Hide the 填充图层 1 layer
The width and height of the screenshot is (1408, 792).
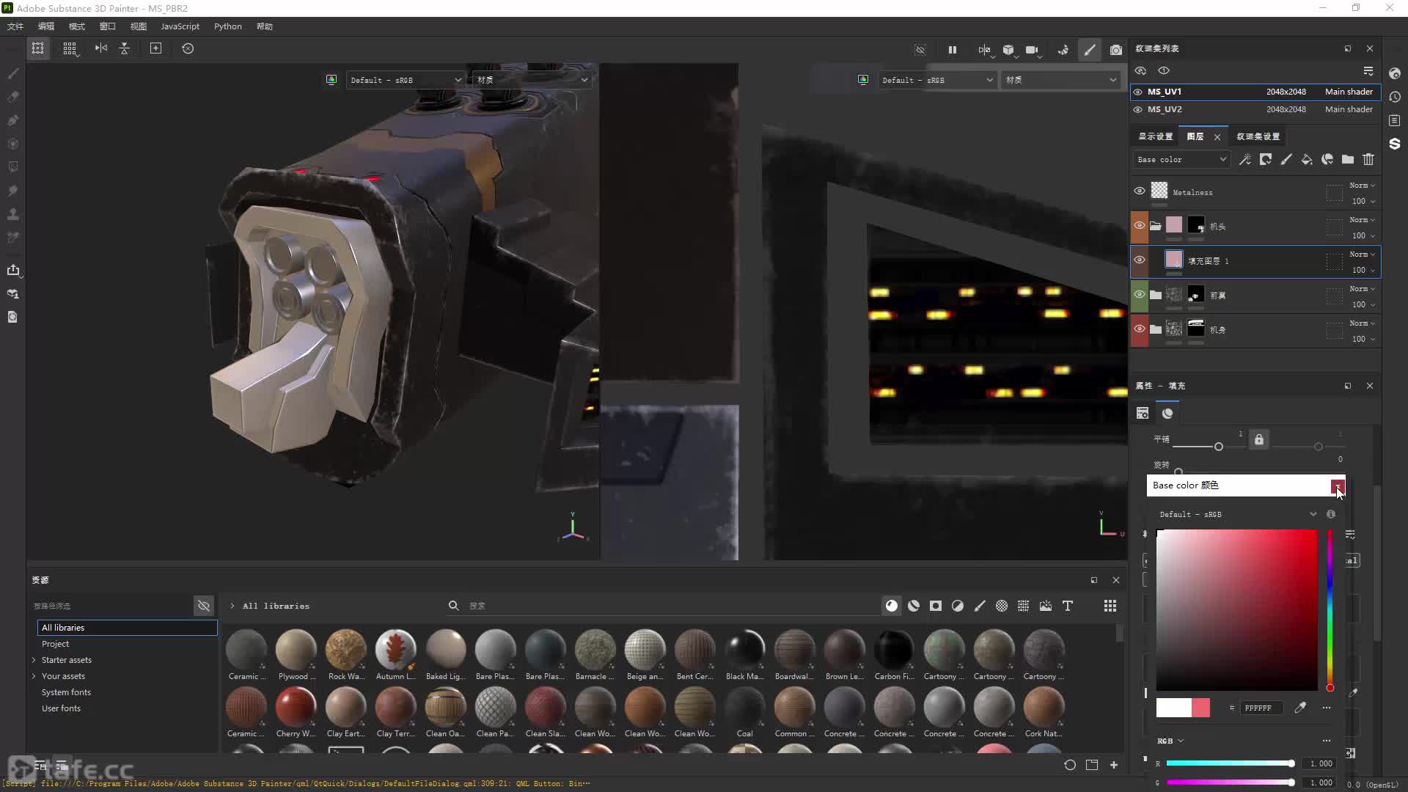1140,260
